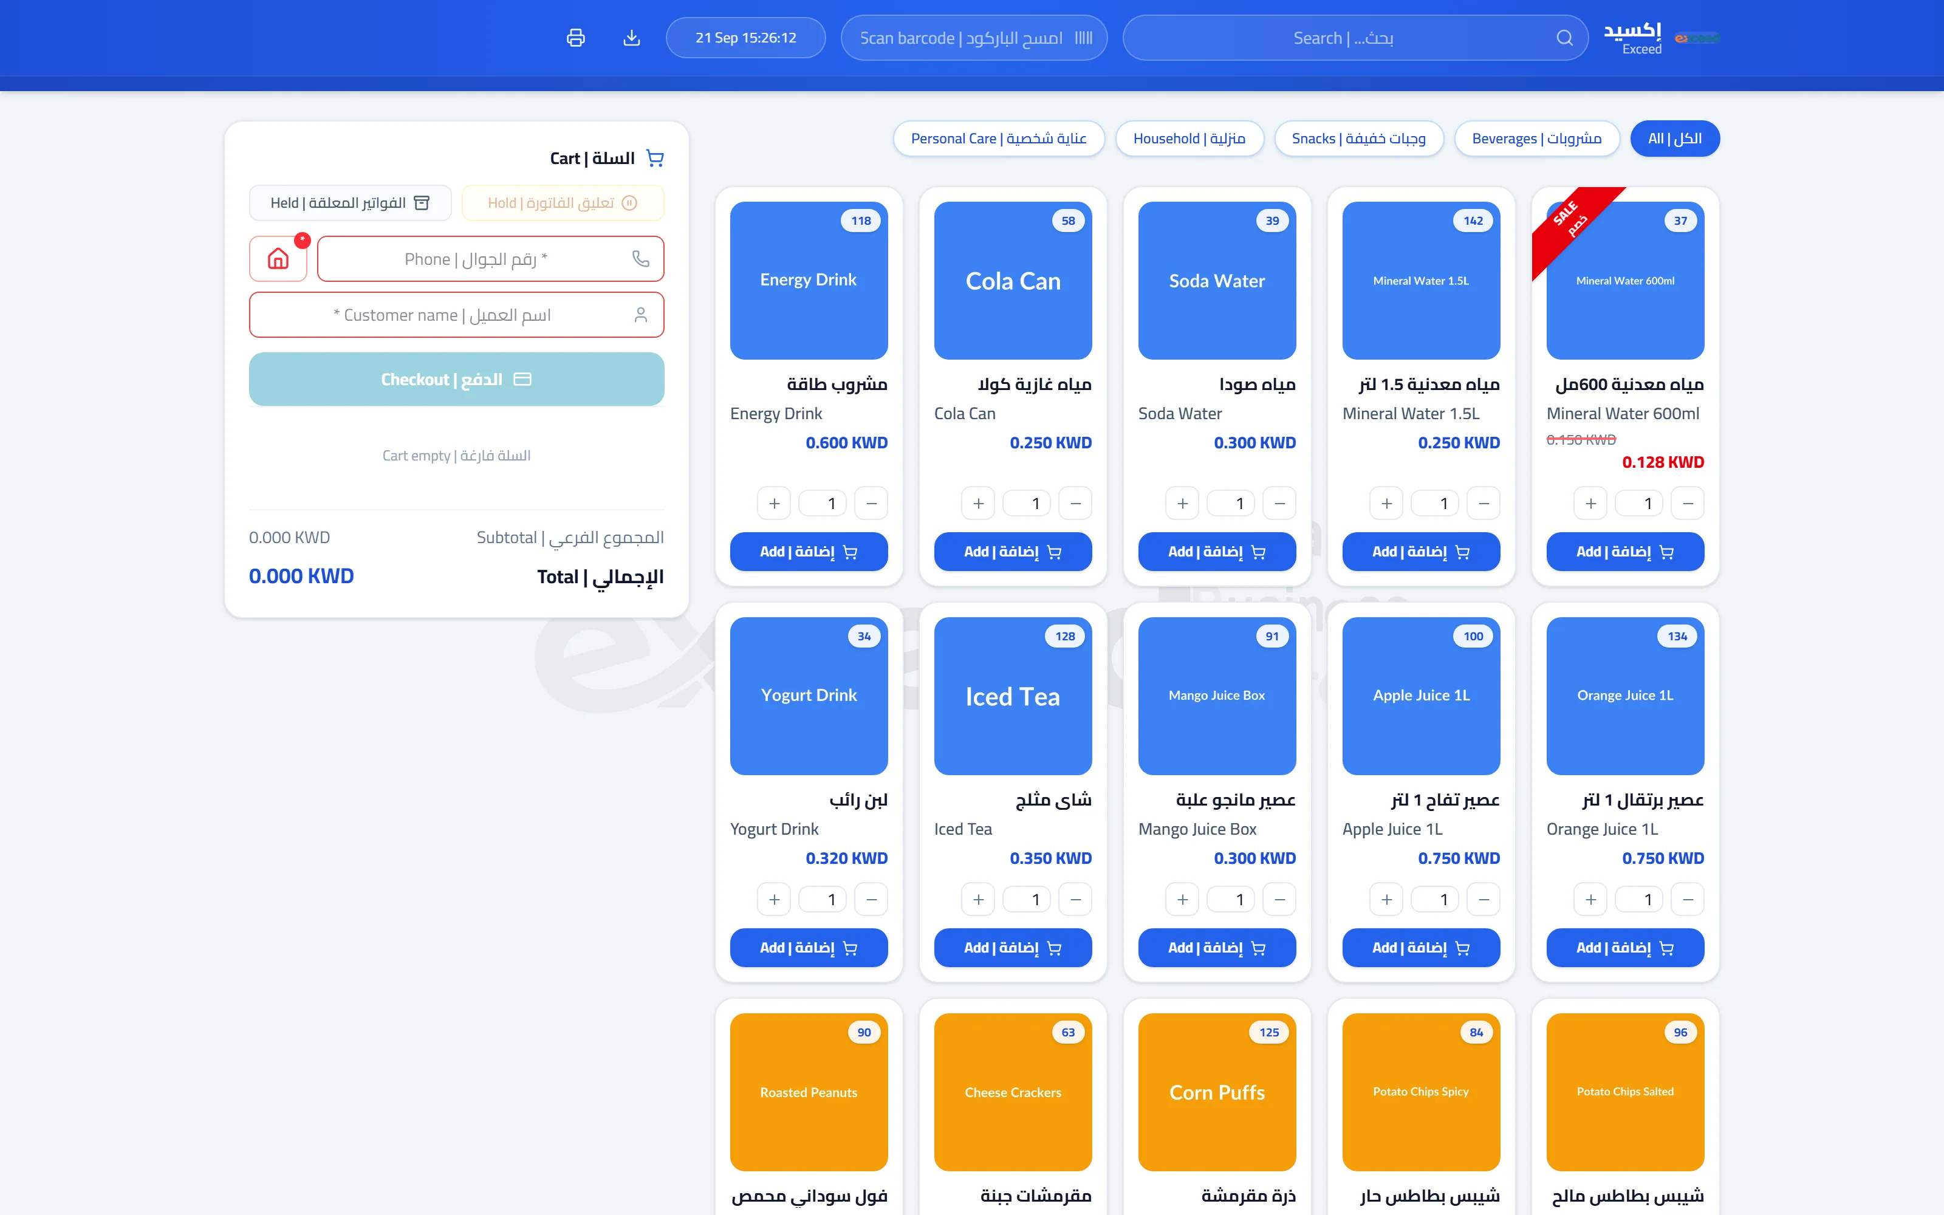Switch to Beverages category
1944x1215 pixels.
pos(1537,139)
